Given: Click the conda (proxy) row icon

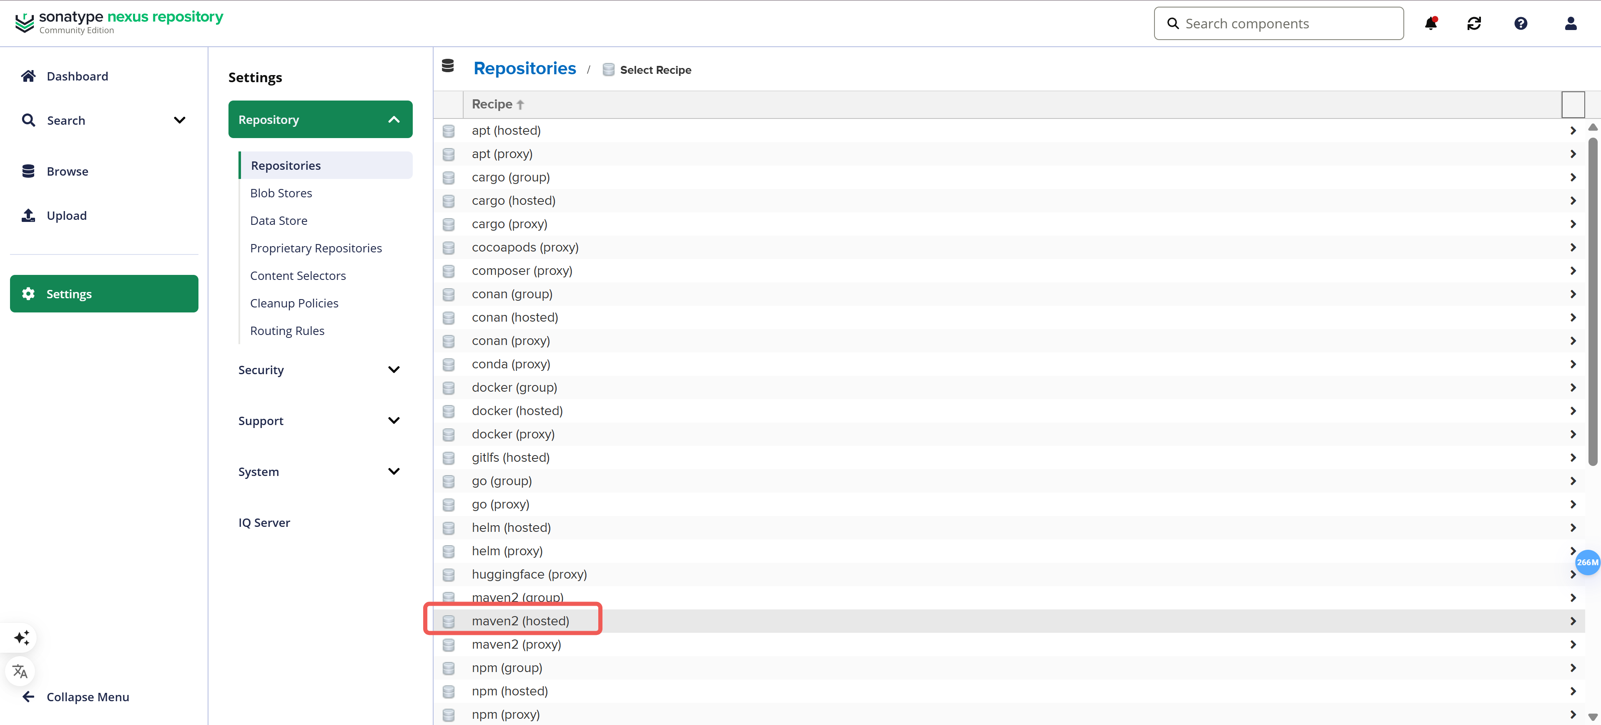Looking at the screenshot, I should pos(448,364).
